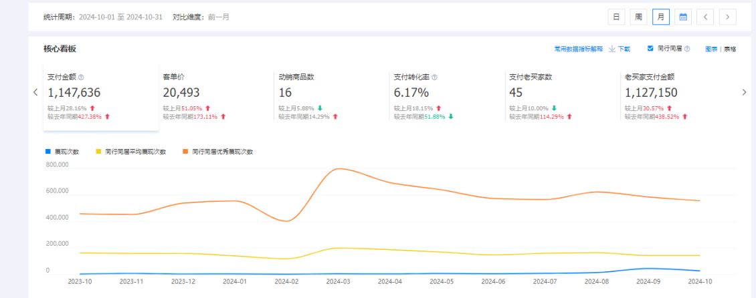Viewport: 756px width, 298px height.
Task: Click orange 同行同层优秀展现次数 legend swatch
Action: [185, 152]
